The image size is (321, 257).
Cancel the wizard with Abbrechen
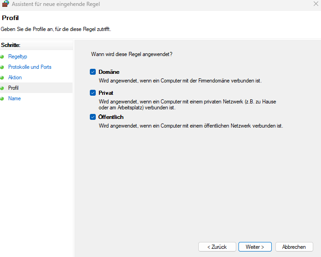(294, 247)
